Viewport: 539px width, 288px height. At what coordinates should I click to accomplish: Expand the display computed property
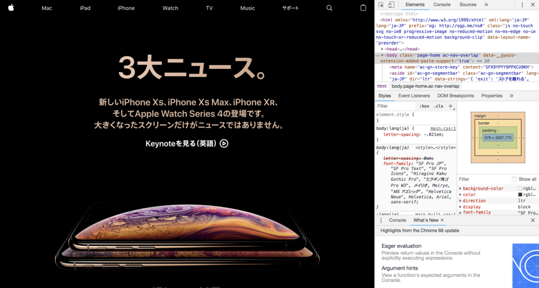pyautogui.click(x=461, y=207)
